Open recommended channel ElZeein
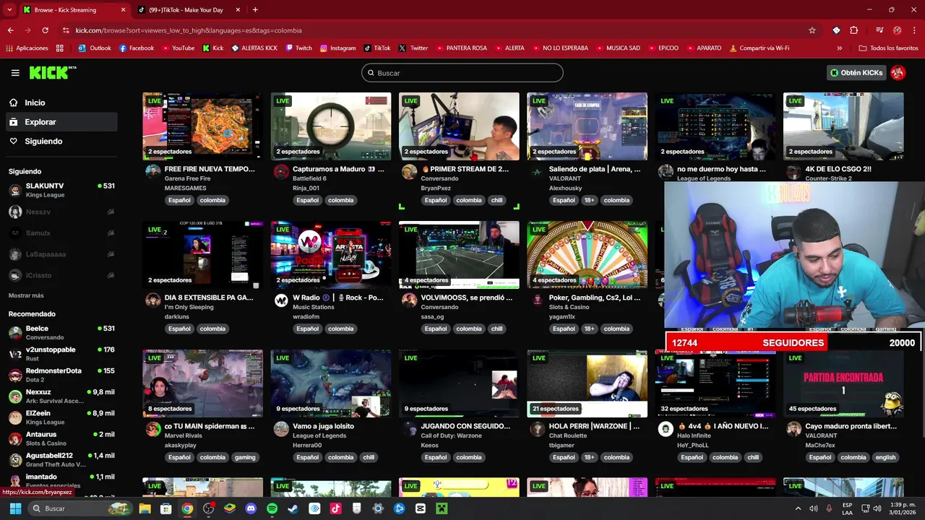 point(61,417)
